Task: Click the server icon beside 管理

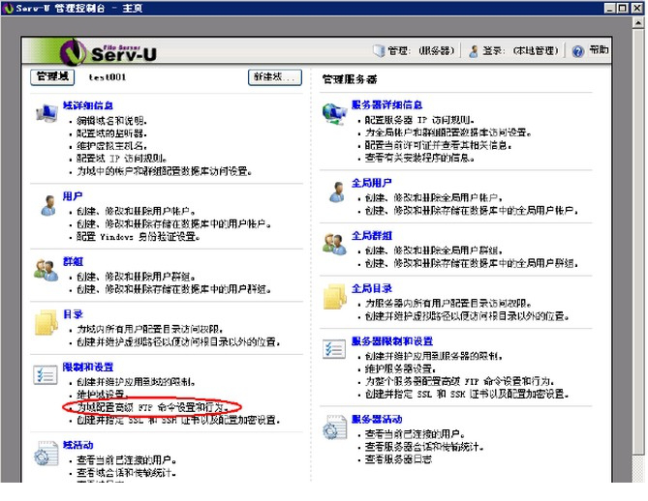Action: (x=379, y=50)
